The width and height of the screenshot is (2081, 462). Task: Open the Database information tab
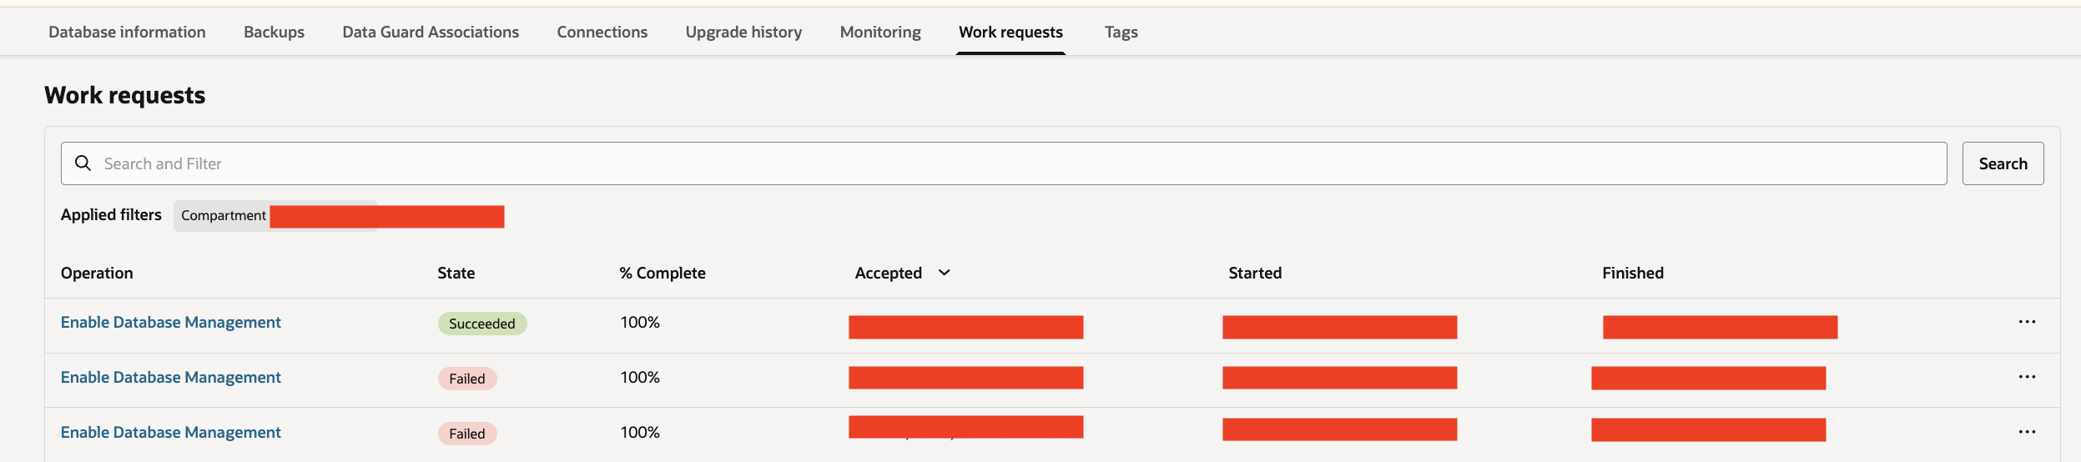pyautogui.click(x=127, y=33)
